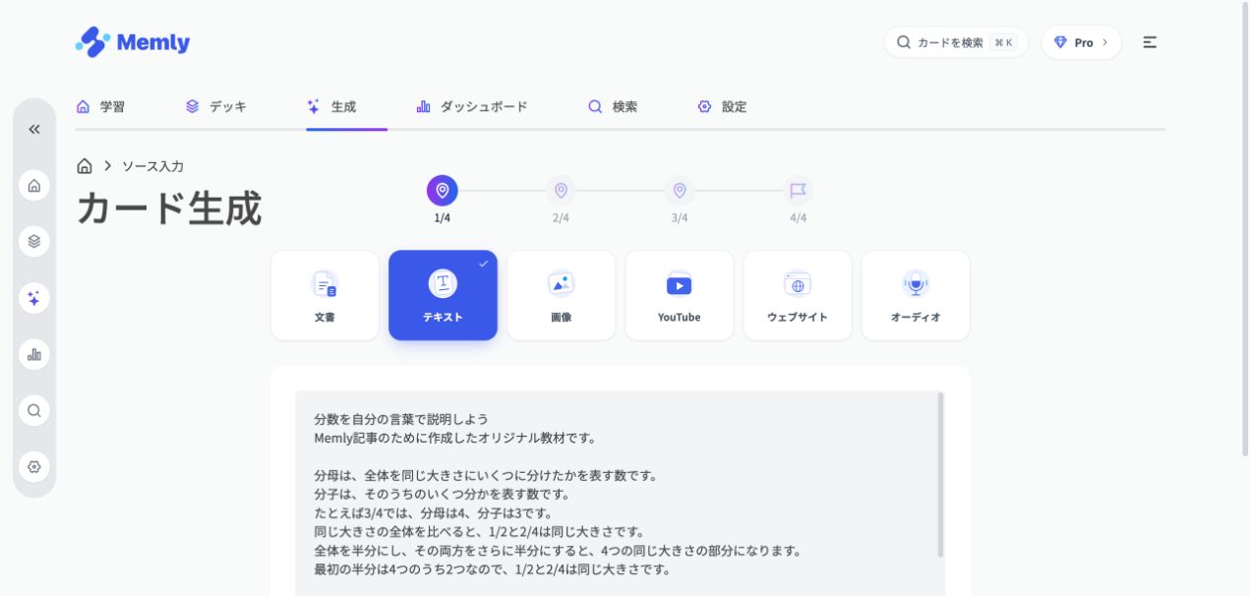This screenshot has height=596, width=1250.
Task: Click the Memly logo
Action: pyautogui.click(x=133, y=42)
